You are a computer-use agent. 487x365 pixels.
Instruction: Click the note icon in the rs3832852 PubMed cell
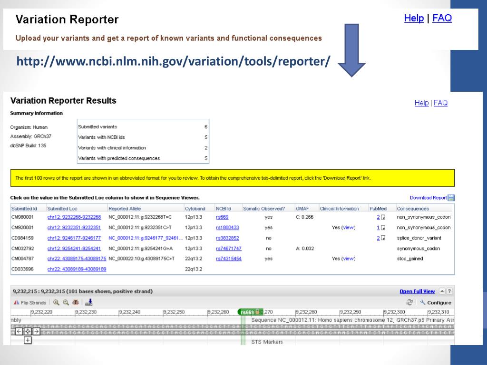coord(383,238)
